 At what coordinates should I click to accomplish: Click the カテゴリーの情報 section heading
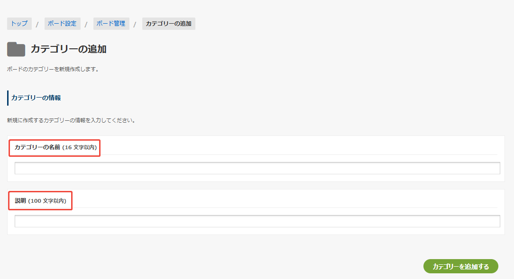coord(36,98)
